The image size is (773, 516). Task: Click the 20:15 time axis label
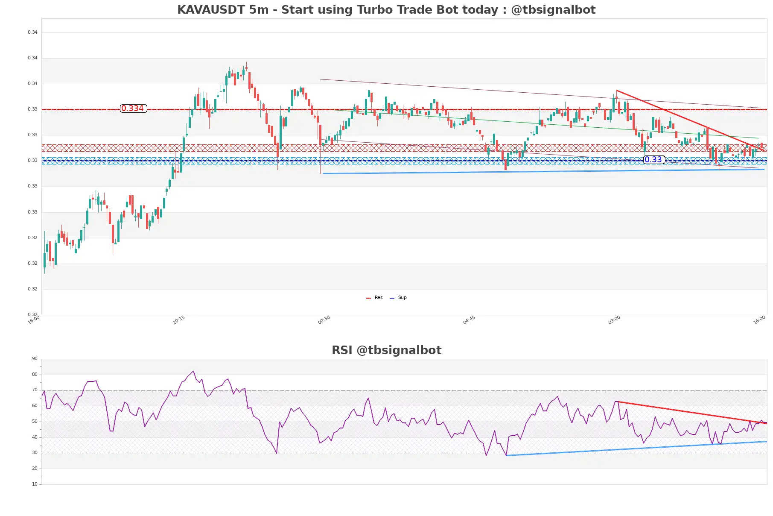click(179, 320)
